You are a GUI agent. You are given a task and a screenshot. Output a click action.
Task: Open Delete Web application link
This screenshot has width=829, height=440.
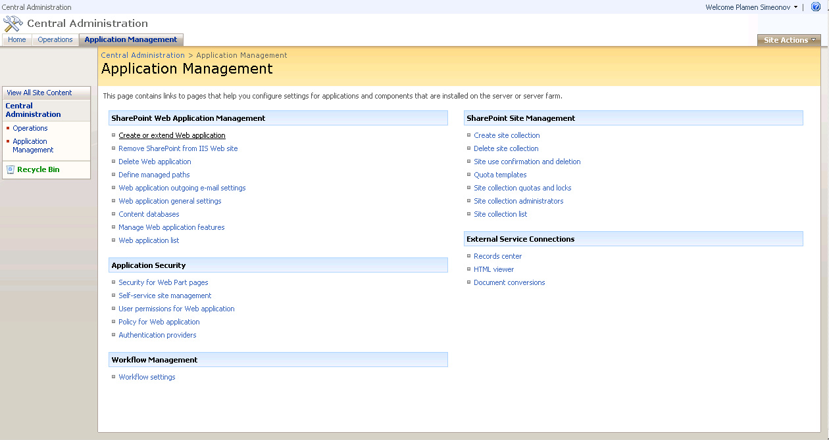[x=155, y=162]
